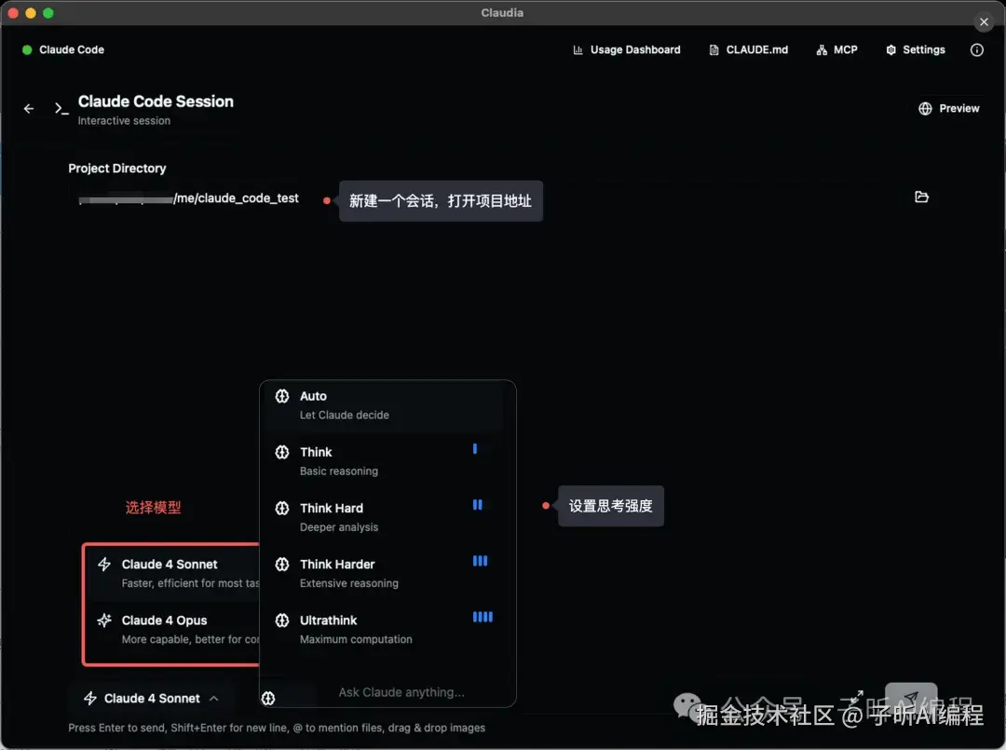Click the macOS red close button
This screenshot has height=750, width=1006.
(13, 13)
